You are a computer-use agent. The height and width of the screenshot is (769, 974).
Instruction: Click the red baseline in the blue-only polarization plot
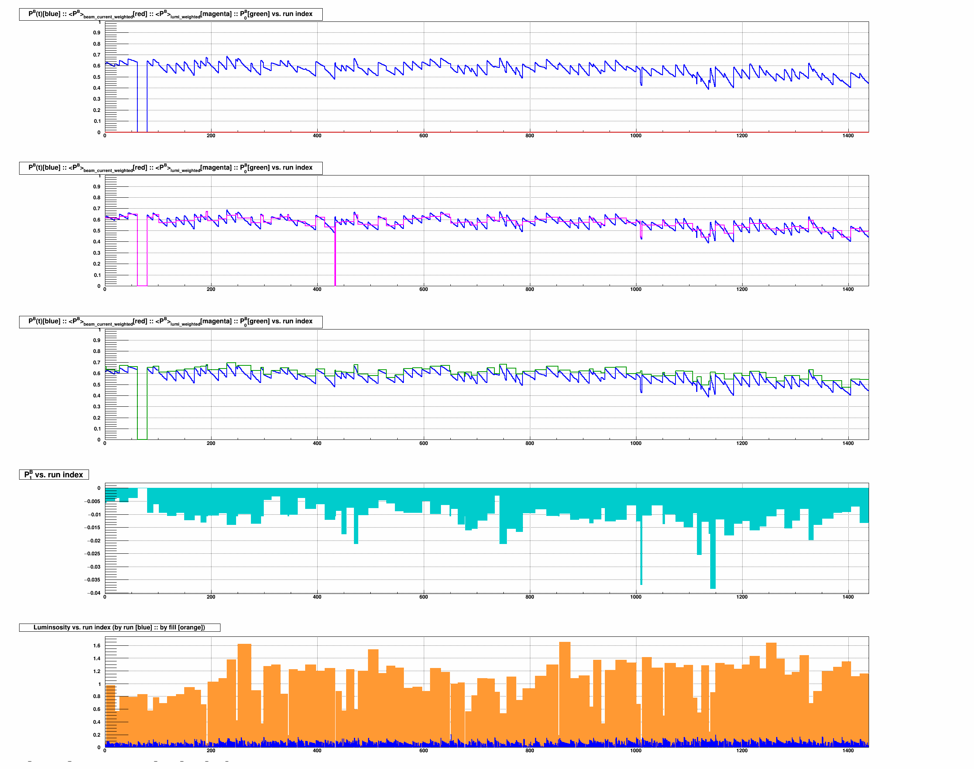(487, 132)
